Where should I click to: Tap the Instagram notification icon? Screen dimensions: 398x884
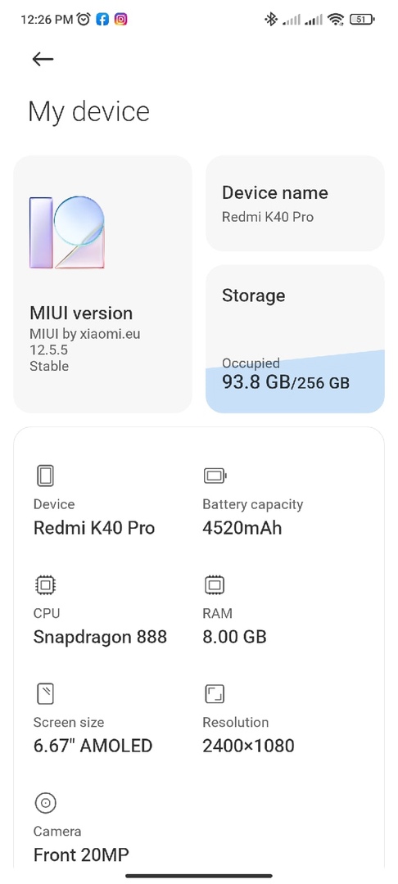click(120, 20)
